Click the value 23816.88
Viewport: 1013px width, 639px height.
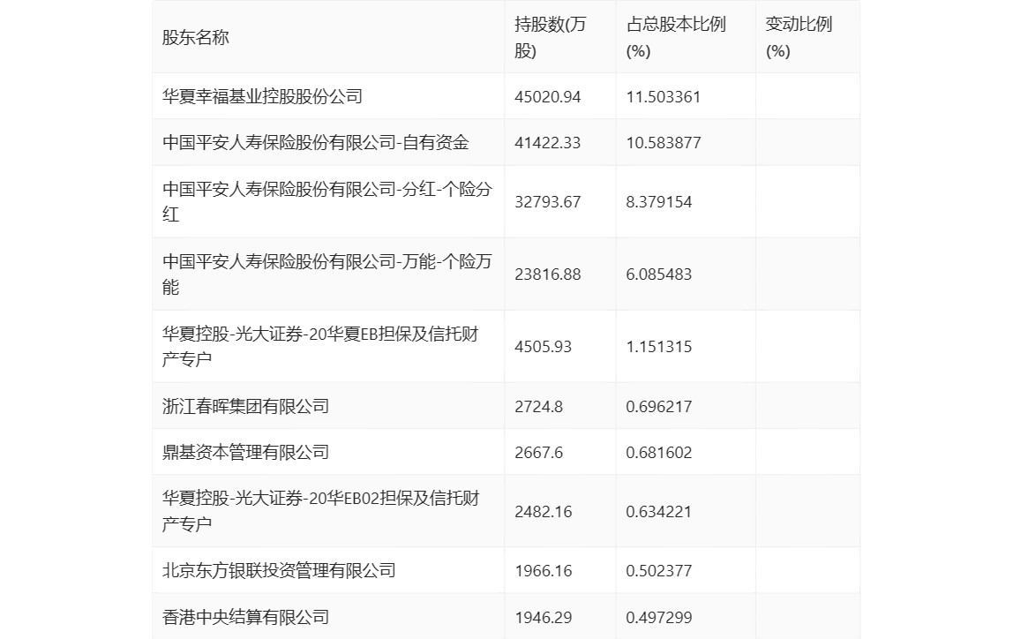[547, 274]
